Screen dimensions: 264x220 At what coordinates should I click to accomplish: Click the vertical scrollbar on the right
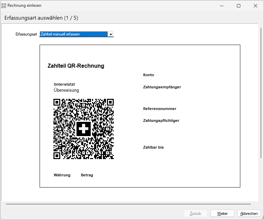point(261,95)
